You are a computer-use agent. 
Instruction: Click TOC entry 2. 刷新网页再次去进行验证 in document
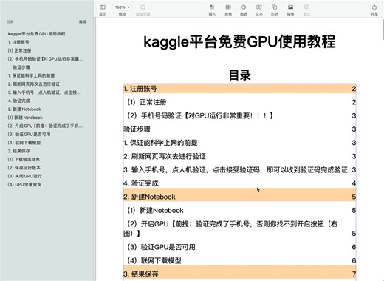tap(239, 157)
